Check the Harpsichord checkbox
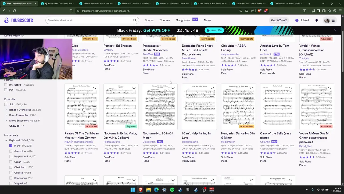The width and height of the screenshot is (344, 194). [11, 157]
